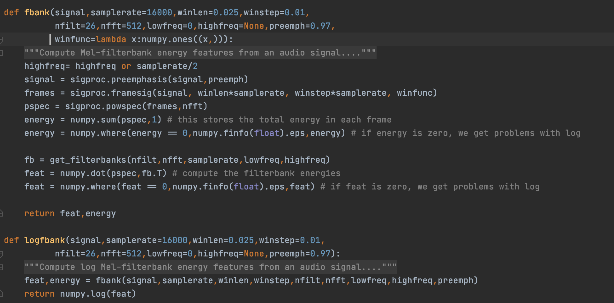Select the None default of highfreq parameter
Screen dimensions: 614x303
click(x=254, y=26)
